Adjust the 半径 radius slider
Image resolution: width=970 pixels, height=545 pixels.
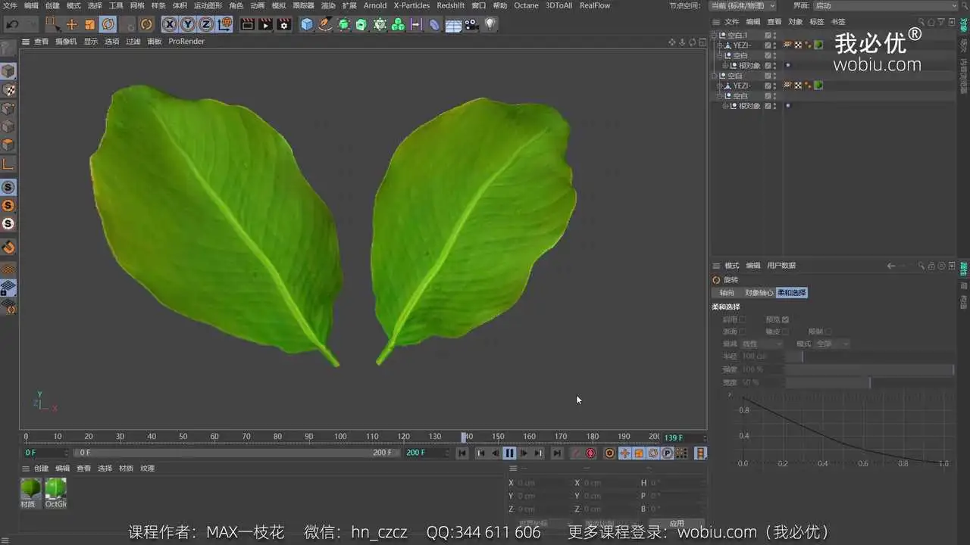869,356
